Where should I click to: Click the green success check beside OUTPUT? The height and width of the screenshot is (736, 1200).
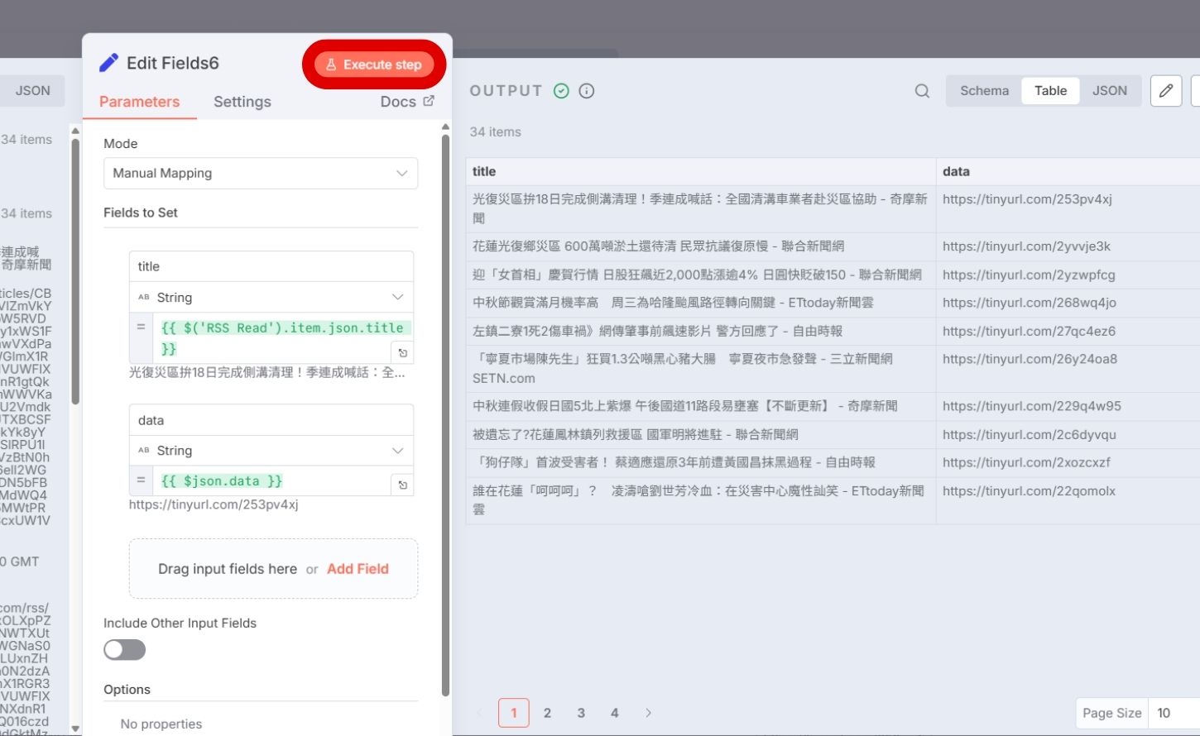click(561, 91)
